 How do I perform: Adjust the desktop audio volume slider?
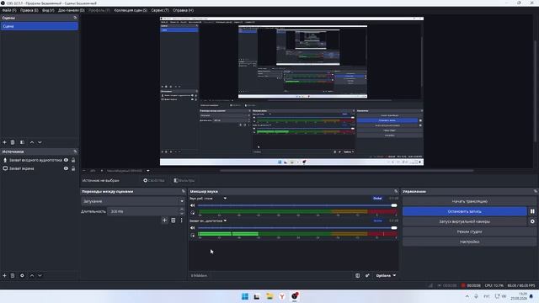297,205
